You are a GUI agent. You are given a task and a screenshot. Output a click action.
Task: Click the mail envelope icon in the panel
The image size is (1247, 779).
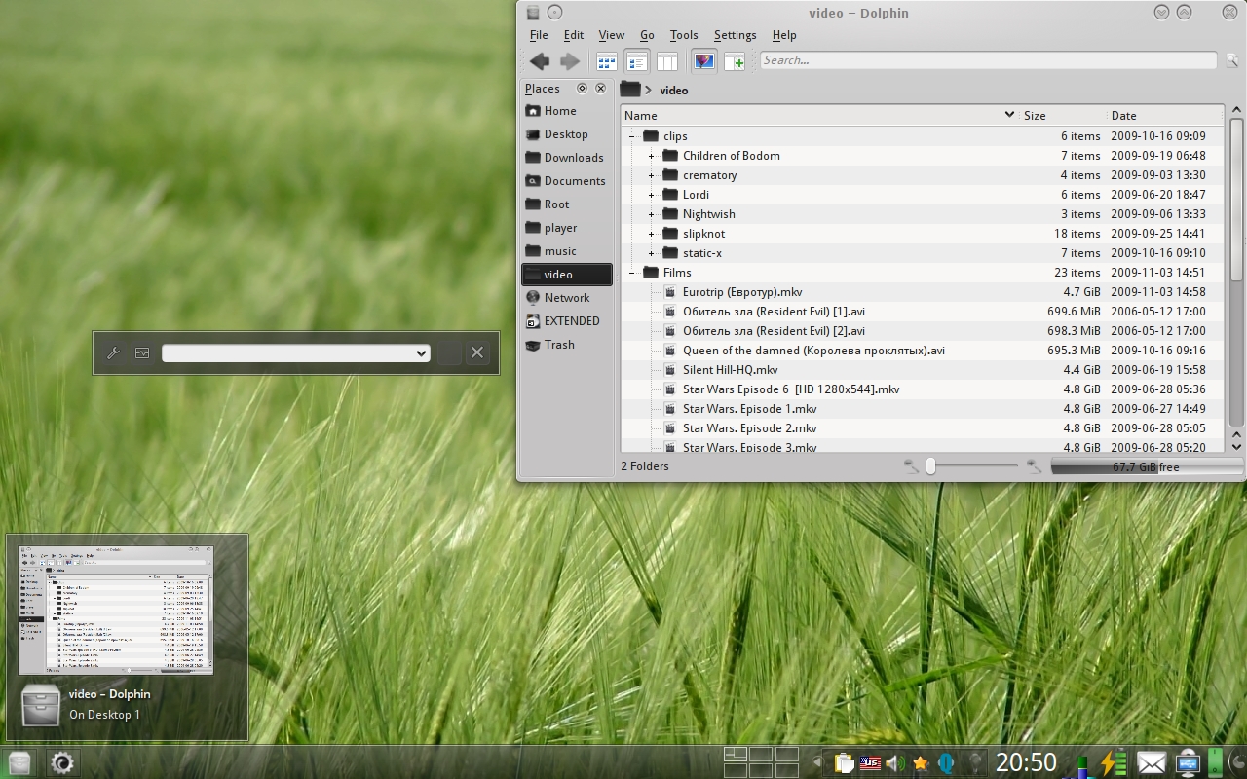point(1152,762)
